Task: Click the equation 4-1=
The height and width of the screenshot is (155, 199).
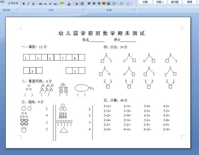Action: (x=166, y=106)
